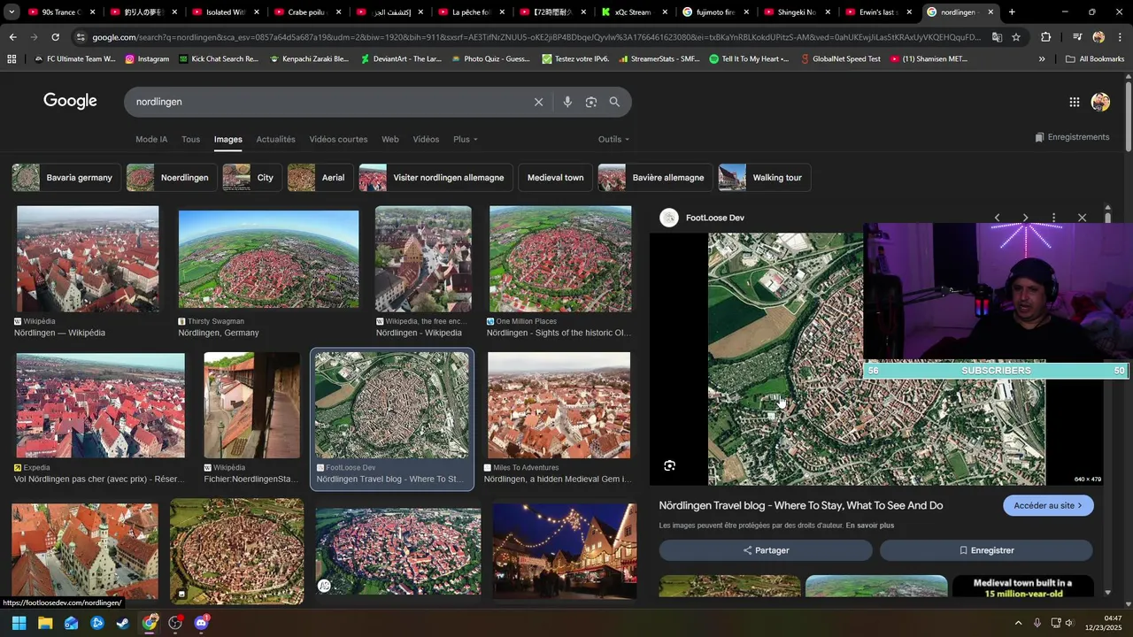This screenshot has height=637, width=1133.
Task: Click the address bar URL field
Action: coord(536,37)
